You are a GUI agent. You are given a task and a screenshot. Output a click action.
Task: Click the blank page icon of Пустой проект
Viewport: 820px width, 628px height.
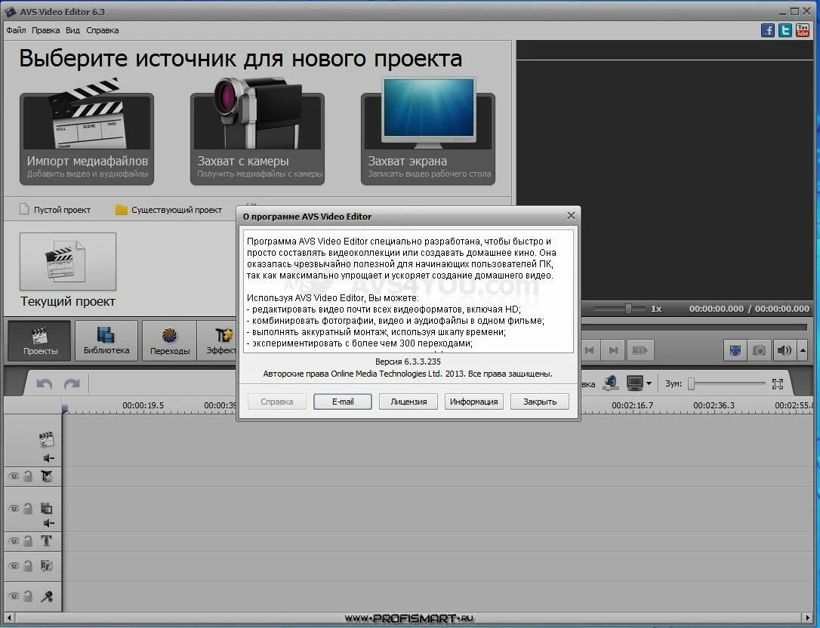24,209
